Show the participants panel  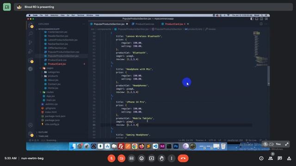click(x=271, y=158)
